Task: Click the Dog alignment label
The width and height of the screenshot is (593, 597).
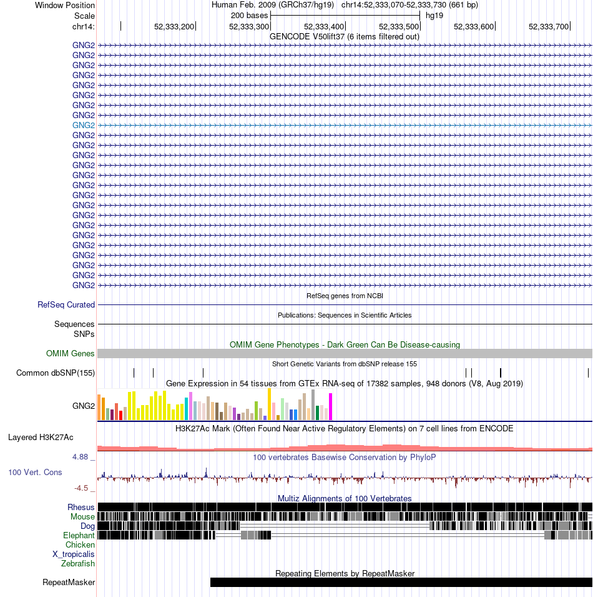Action: point(87,526)
